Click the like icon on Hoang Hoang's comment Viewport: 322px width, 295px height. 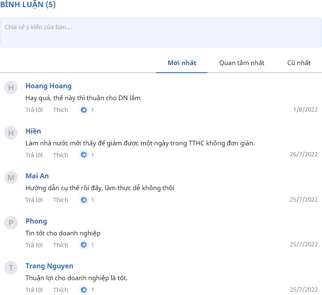tap(84, 110)
